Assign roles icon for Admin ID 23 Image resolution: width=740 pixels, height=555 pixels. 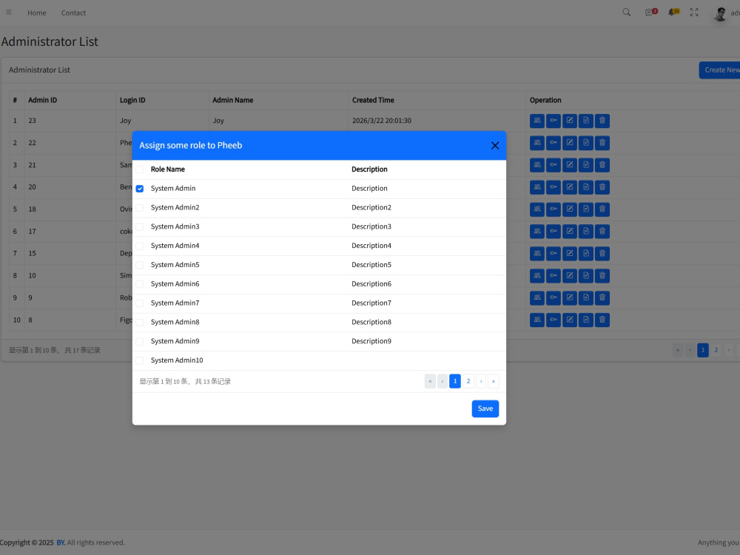click(x=537, y=121)
